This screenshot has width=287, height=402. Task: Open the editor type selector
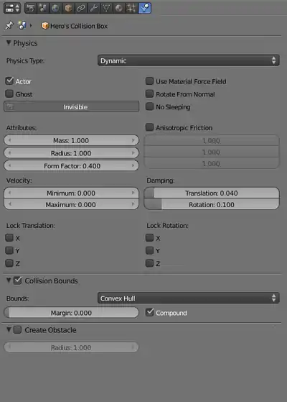tap(12, 8)
